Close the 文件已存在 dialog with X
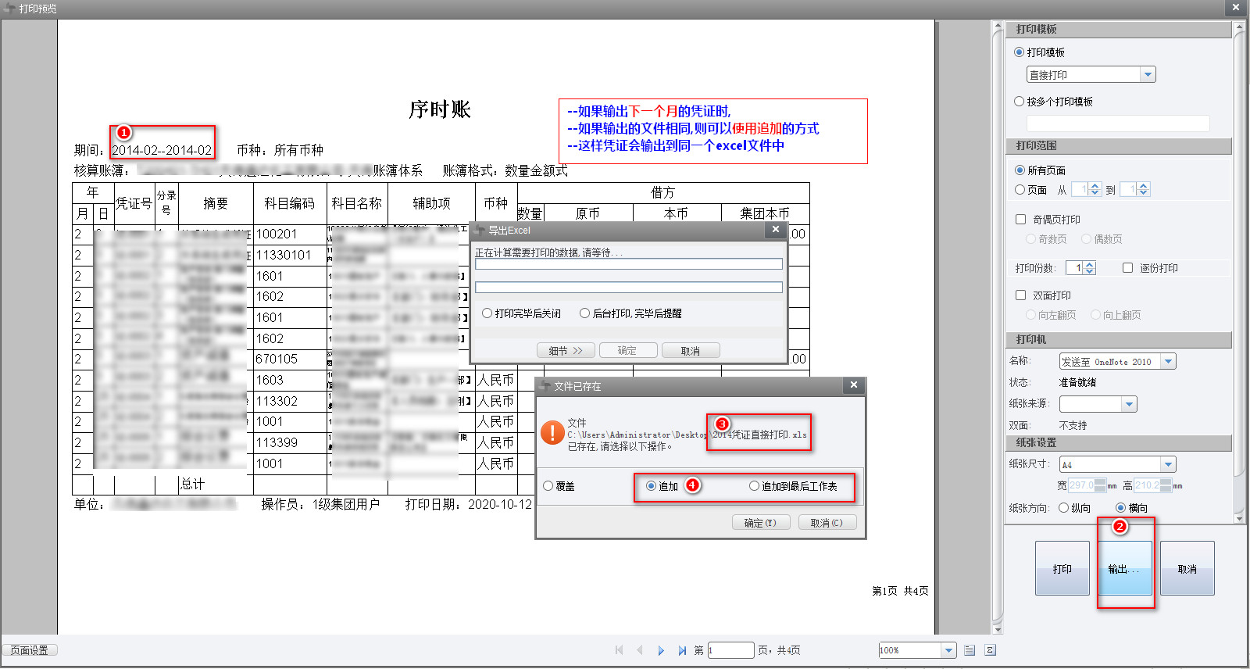1250x669 pixels. [854, 385]
